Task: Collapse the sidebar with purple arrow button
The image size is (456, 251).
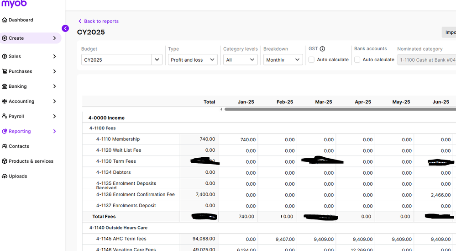Action: 65,28
